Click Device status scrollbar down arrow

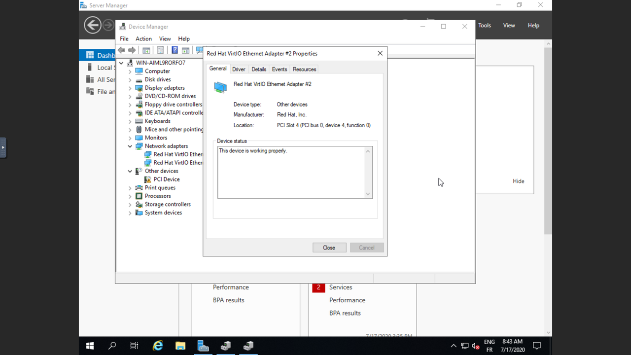tap(368, 194)
